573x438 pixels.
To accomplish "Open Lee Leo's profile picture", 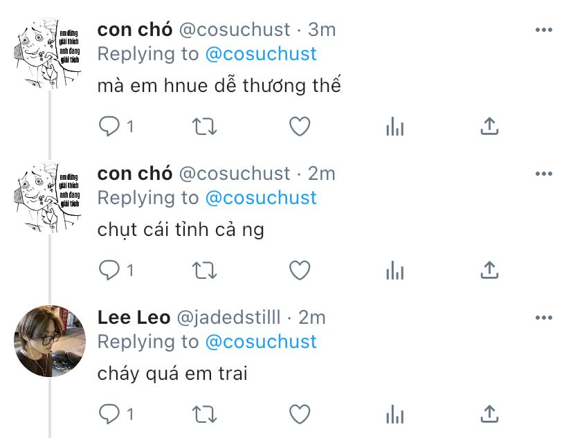I will click(x=50, y=341).
